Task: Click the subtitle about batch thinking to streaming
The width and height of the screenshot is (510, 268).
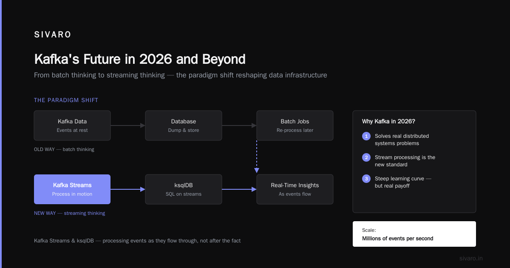Action: (x=181, y=75)
